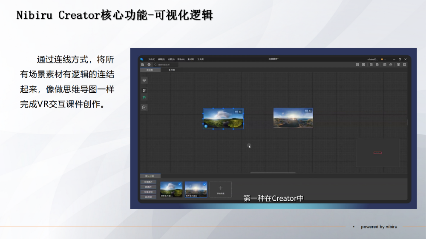The image size is (426, 239).
Task: Click the save disk icon in toolbar
Action: [363, 65]
